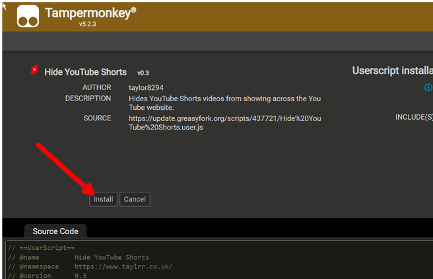433x279 pixels.
Task: Open the Source Code tab
Action: pyautogui.click(x=55, y=231)
